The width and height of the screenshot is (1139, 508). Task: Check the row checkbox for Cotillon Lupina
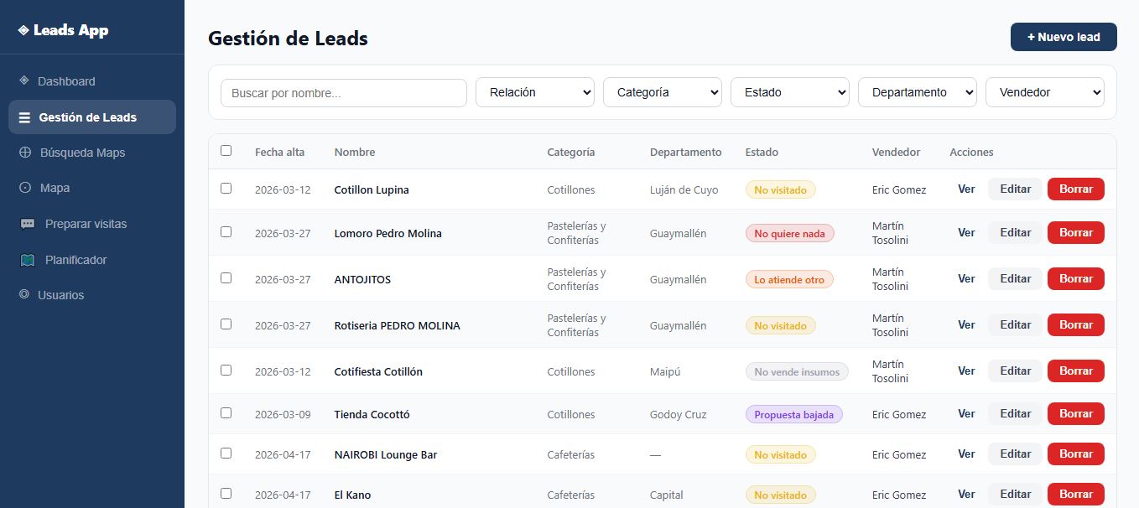[x=226, y=189]
